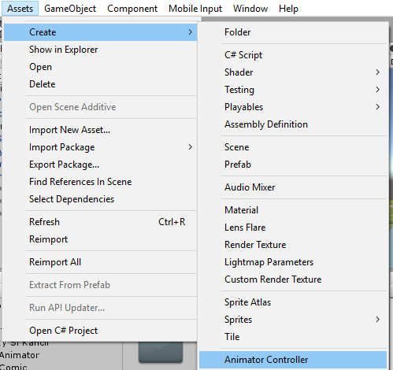Screen dimensions: 393x370
Task: Create a new Material
Action: tap(293, 210)
